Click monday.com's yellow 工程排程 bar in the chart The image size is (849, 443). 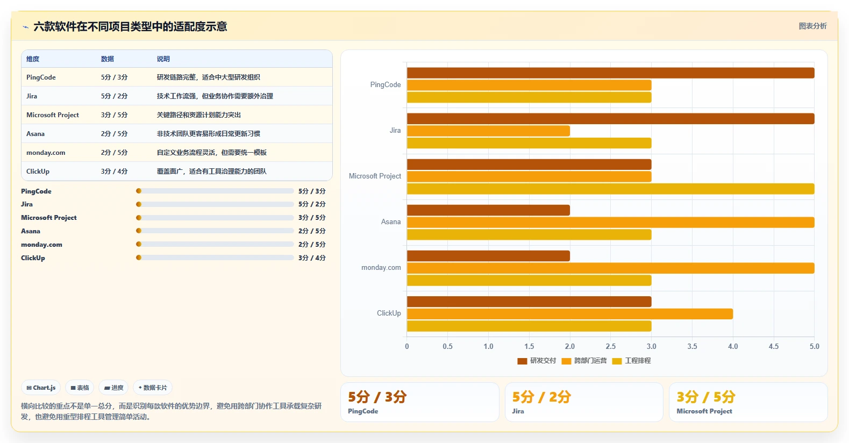point(529,280)
